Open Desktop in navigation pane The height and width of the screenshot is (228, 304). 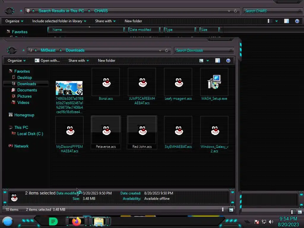tap(24, 77)
